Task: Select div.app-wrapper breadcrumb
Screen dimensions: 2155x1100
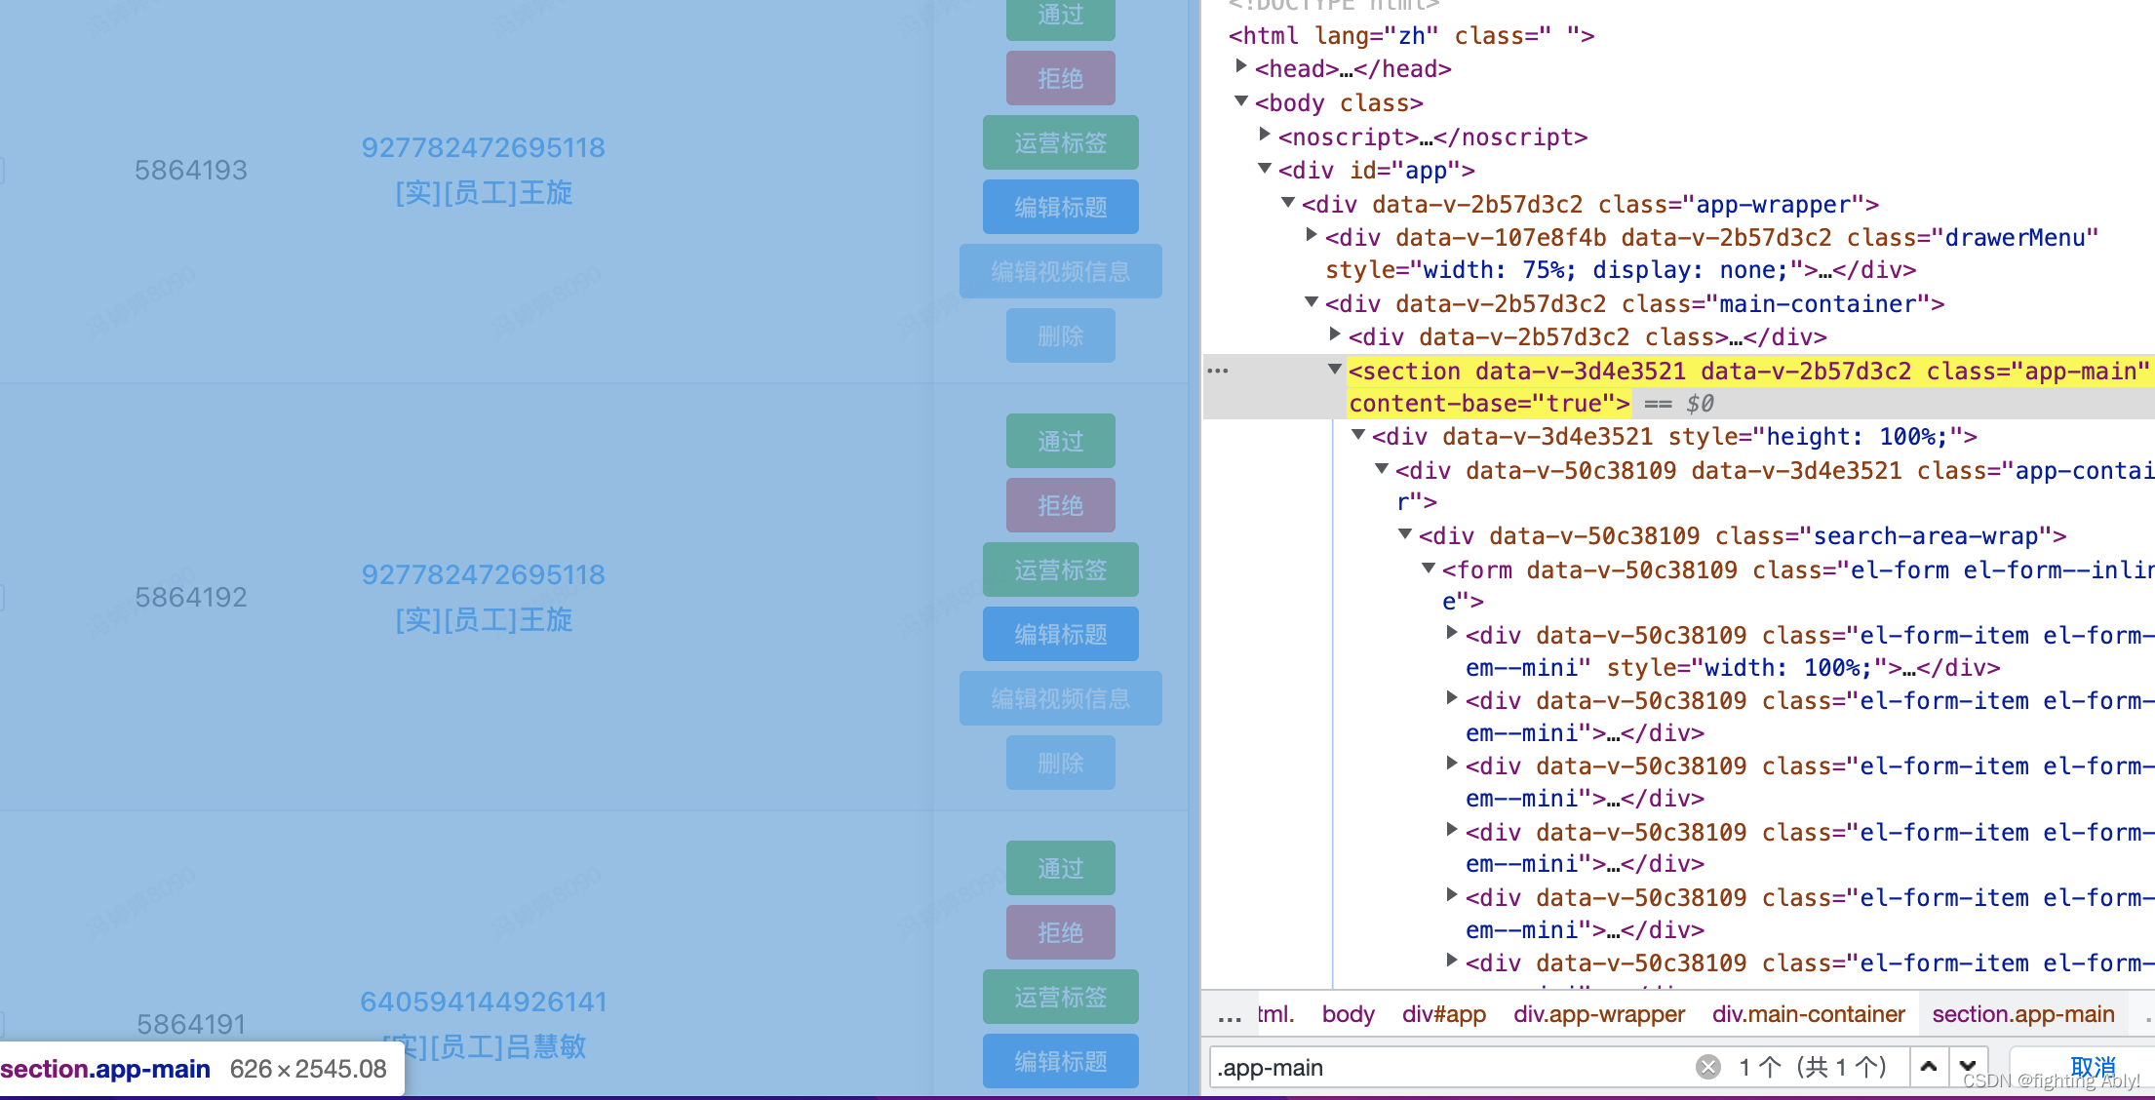Action: tap(1599, 1014)
